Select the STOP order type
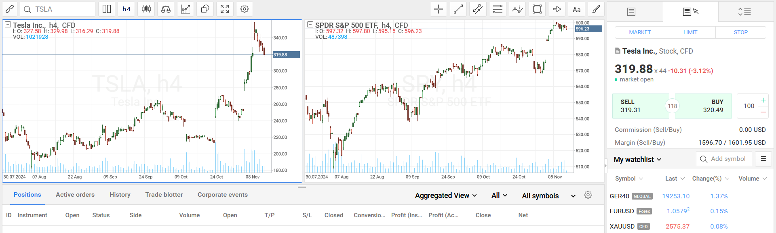 [x=741, y=32]
